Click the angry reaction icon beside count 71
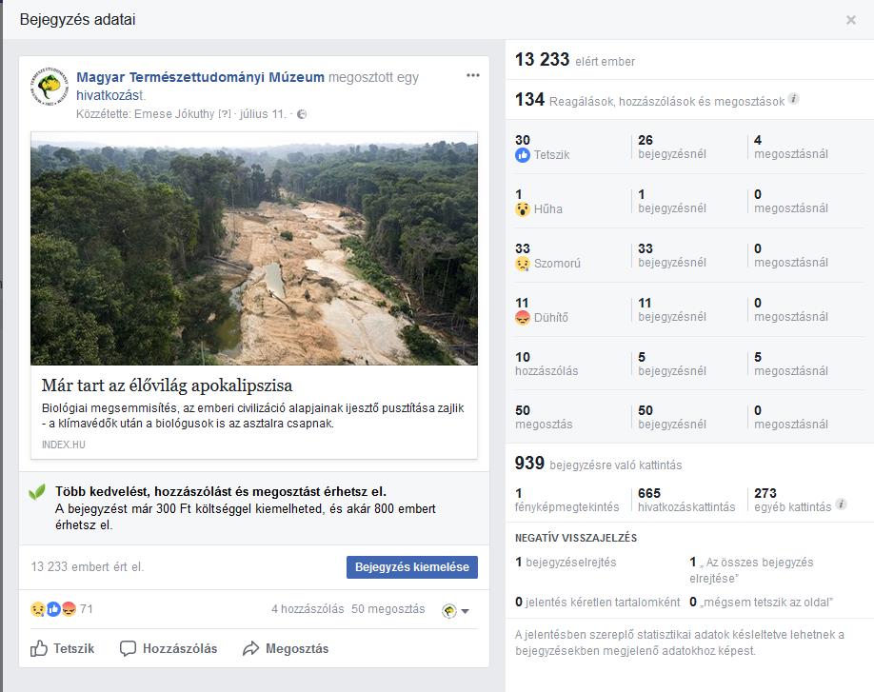Screen dimensions: 874x692 point(68,609)
